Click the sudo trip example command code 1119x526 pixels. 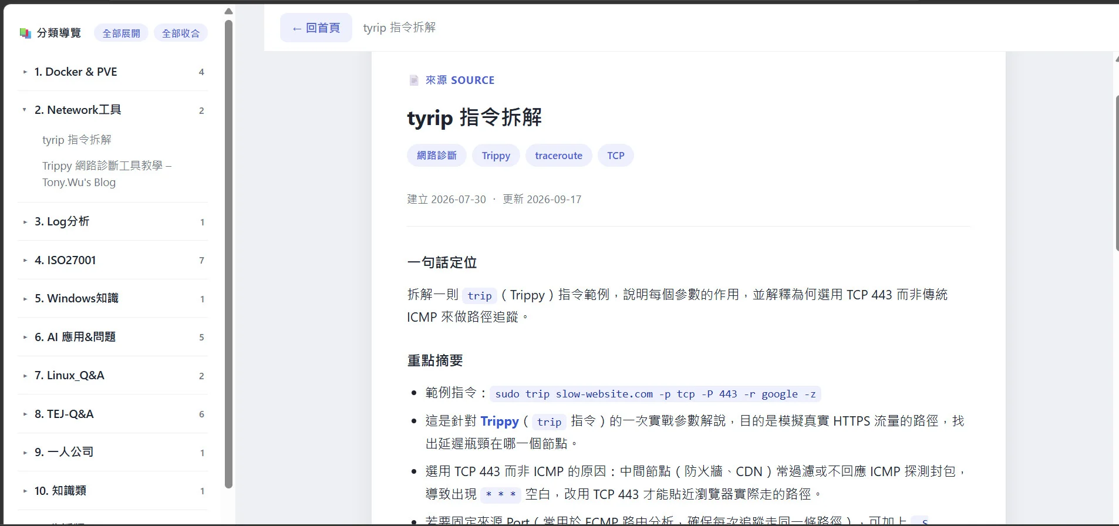(655, 394)
